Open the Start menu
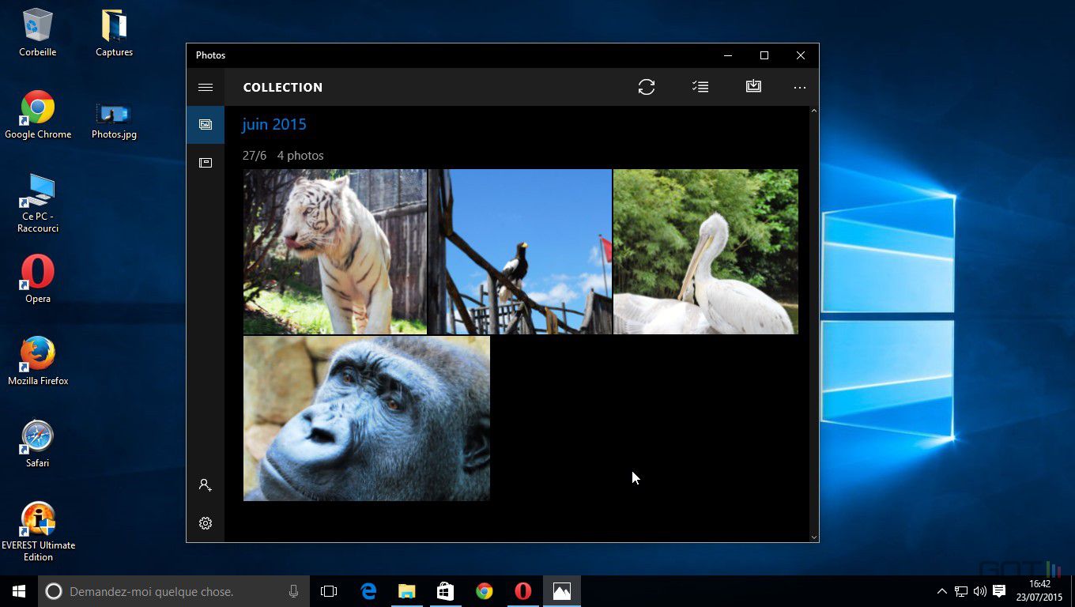 [18, 591]
